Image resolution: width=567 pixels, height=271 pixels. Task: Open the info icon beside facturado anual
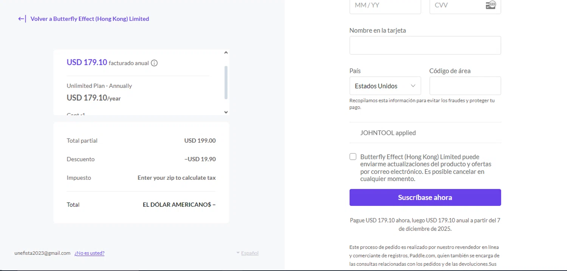click(x=154, y=63)
